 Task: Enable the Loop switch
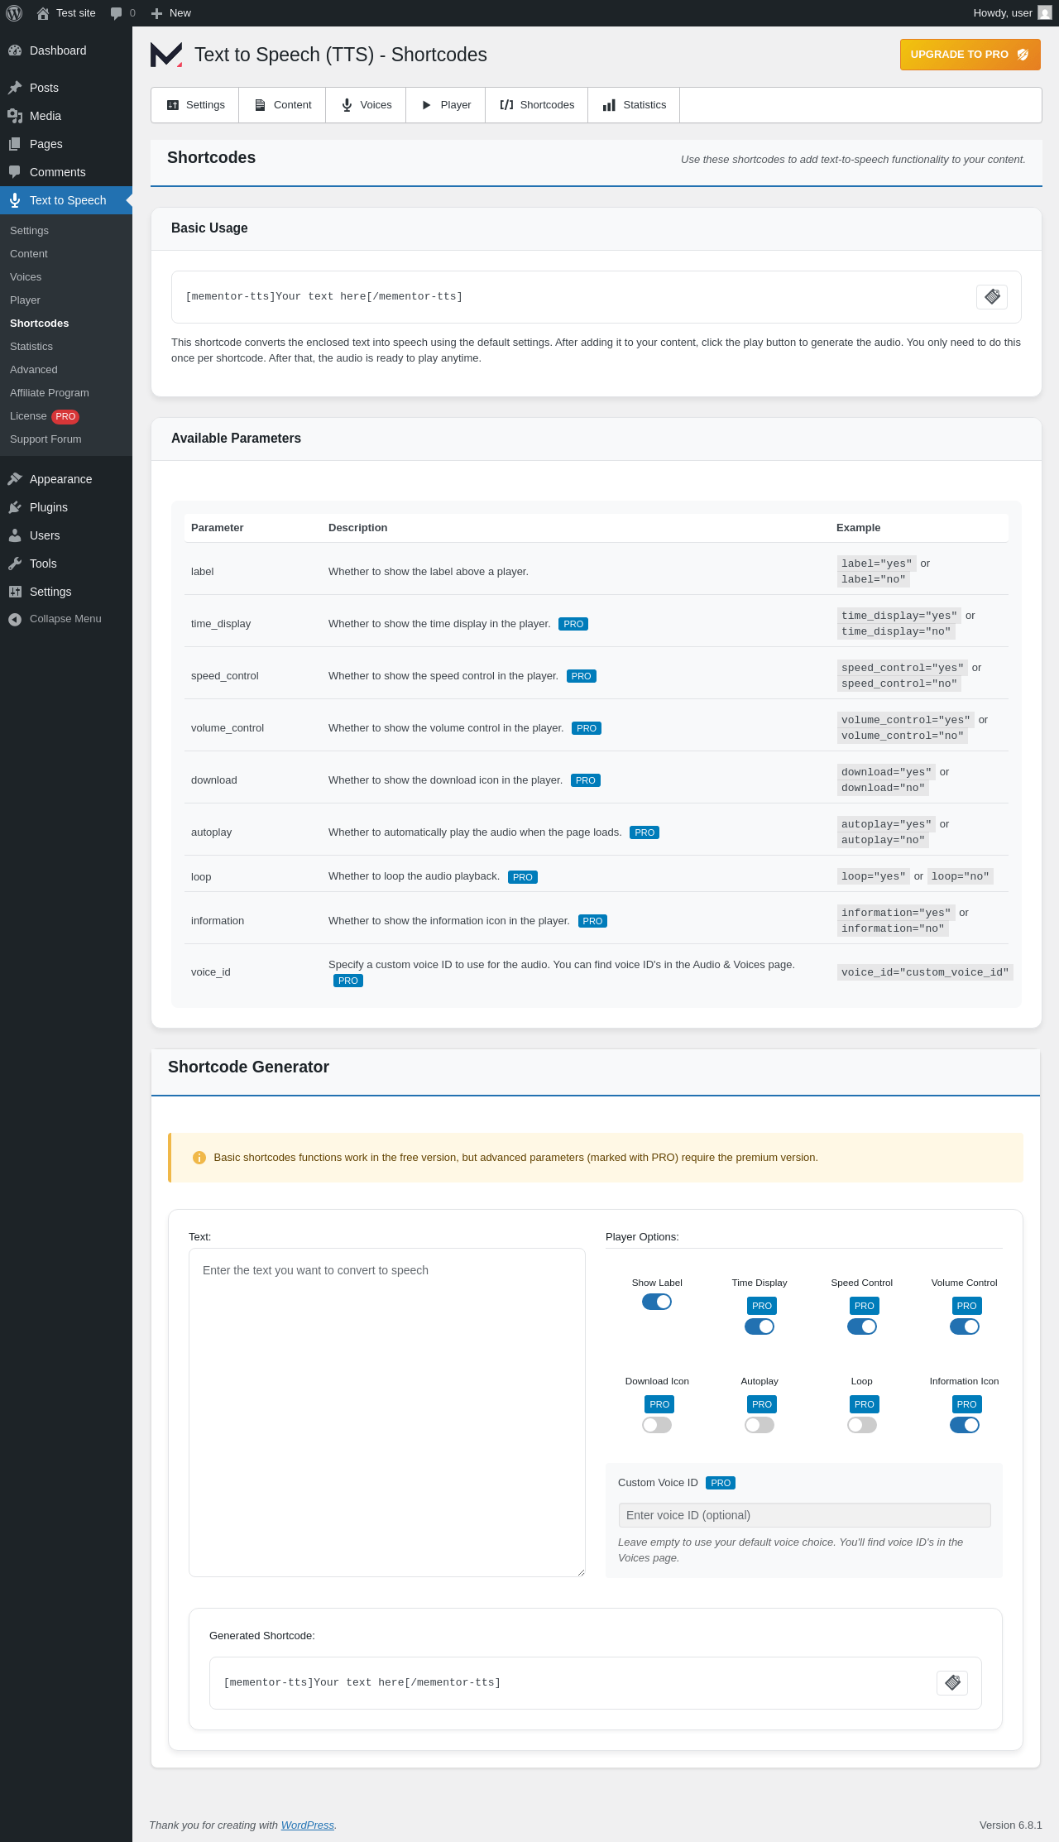862,1425
